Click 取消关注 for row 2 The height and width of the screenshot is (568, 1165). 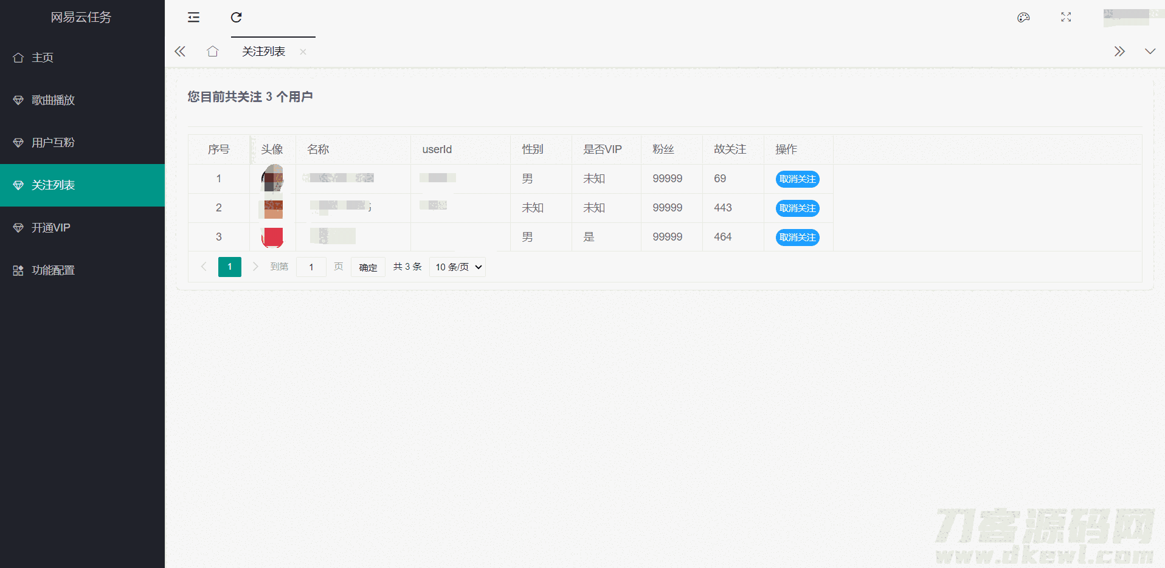pos(798,208)
